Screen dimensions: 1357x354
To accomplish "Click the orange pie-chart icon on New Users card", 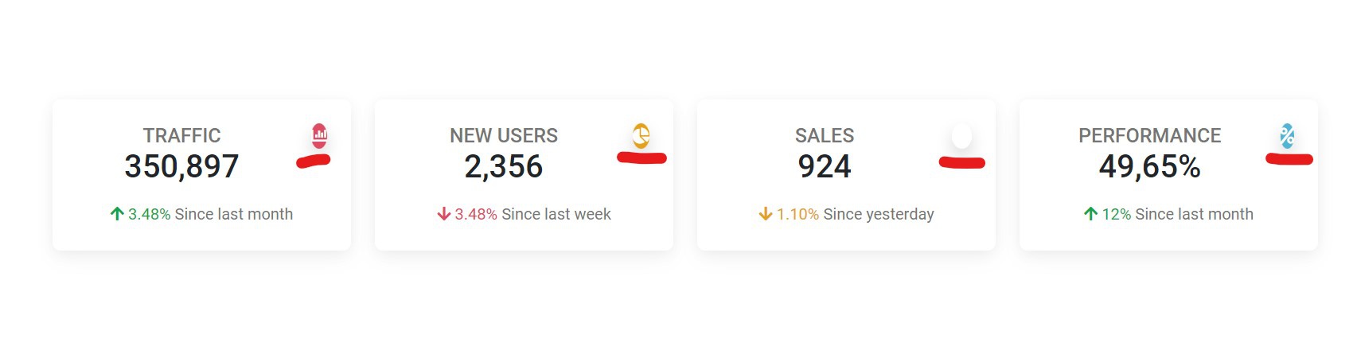I will [x=641, y=136].
